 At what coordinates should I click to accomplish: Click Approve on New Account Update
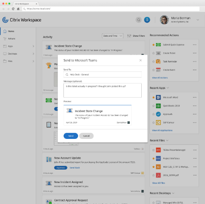click(x=61, y=168)
